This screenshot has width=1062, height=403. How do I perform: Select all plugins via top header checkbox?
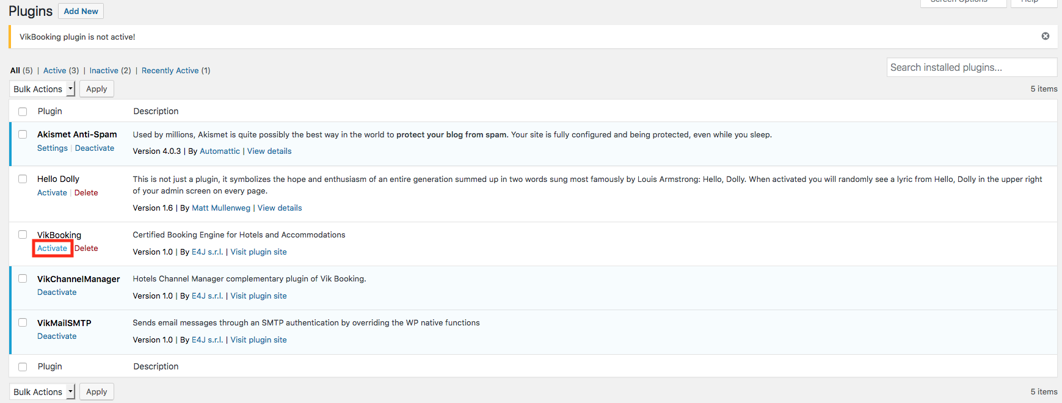pos(23,112)
